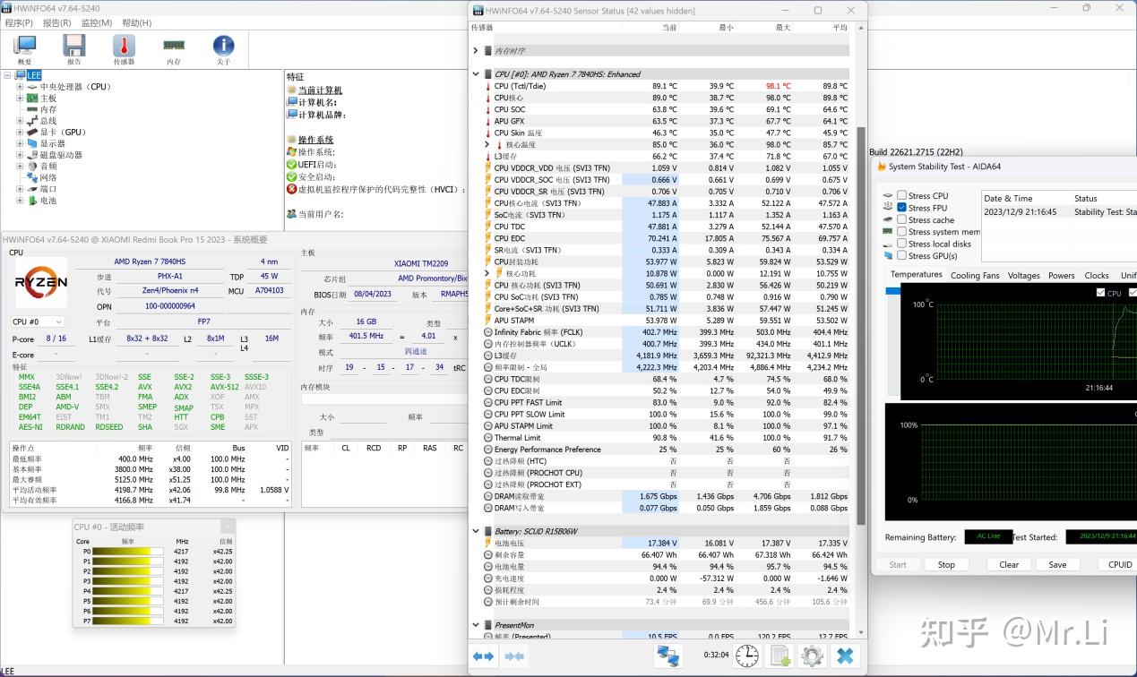Toggle the CPU checkbox on temperature graph
Viewport: 1137px width, 677px height.
(1100, 293)
